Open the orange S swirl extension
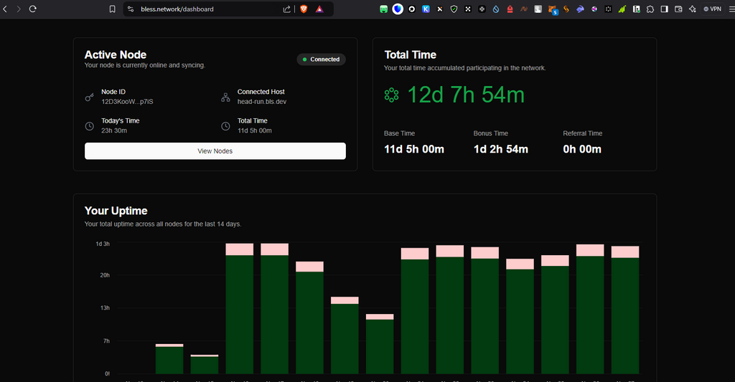 [x=566, y=9]
